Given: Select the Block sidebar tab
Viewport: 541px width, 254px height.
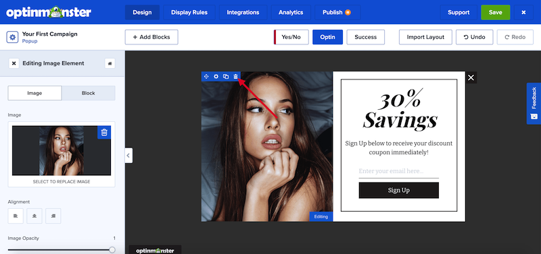Looking at the screenshot, I should (89, 93).
